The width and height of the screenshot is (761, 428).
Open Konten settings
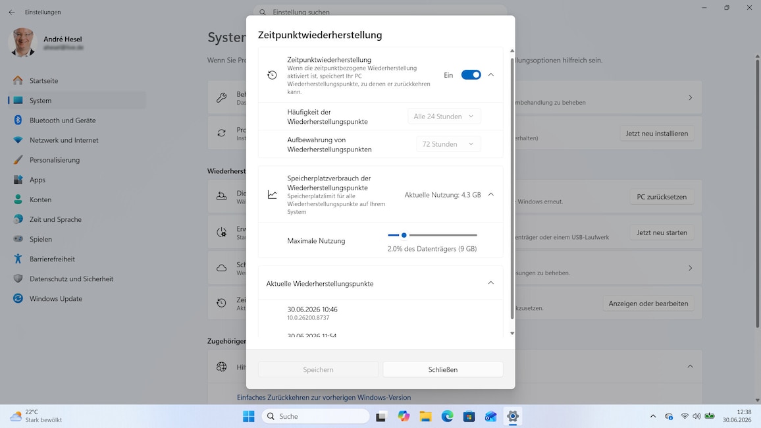(x=76, y=200)
